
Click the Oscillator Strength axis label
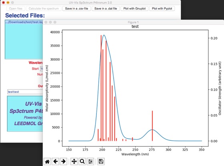[220, 88]
